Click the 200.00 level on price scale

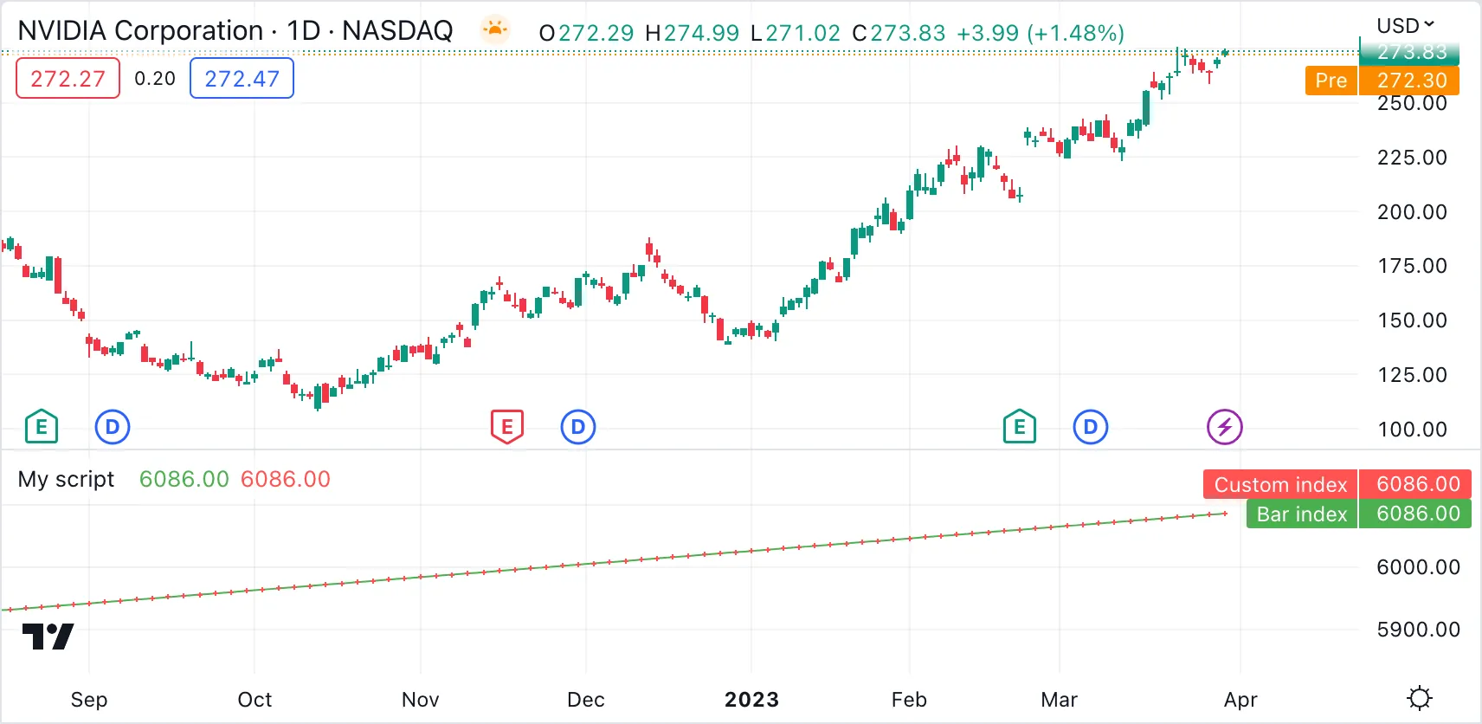coord(1412,212)
